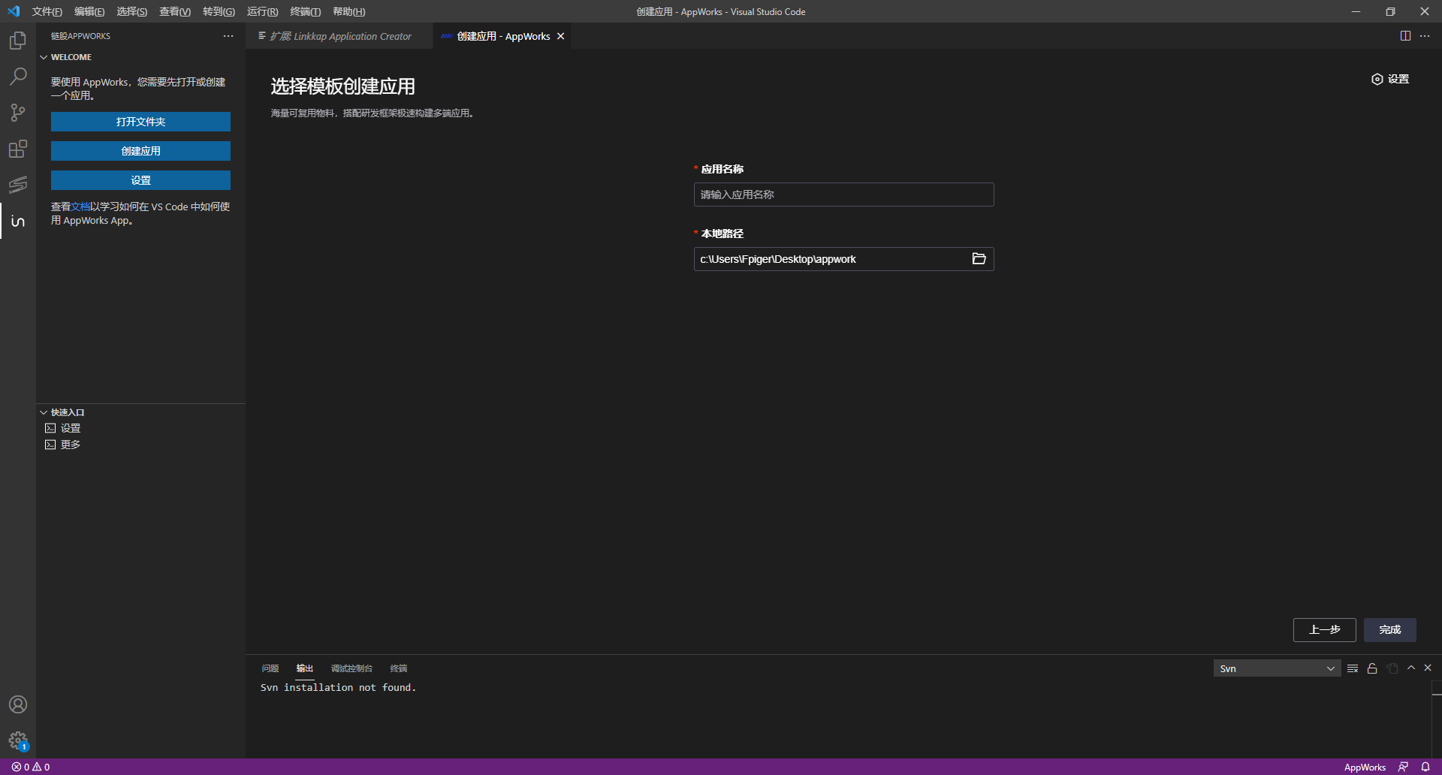Click the output panel scrollbar

1436,719
